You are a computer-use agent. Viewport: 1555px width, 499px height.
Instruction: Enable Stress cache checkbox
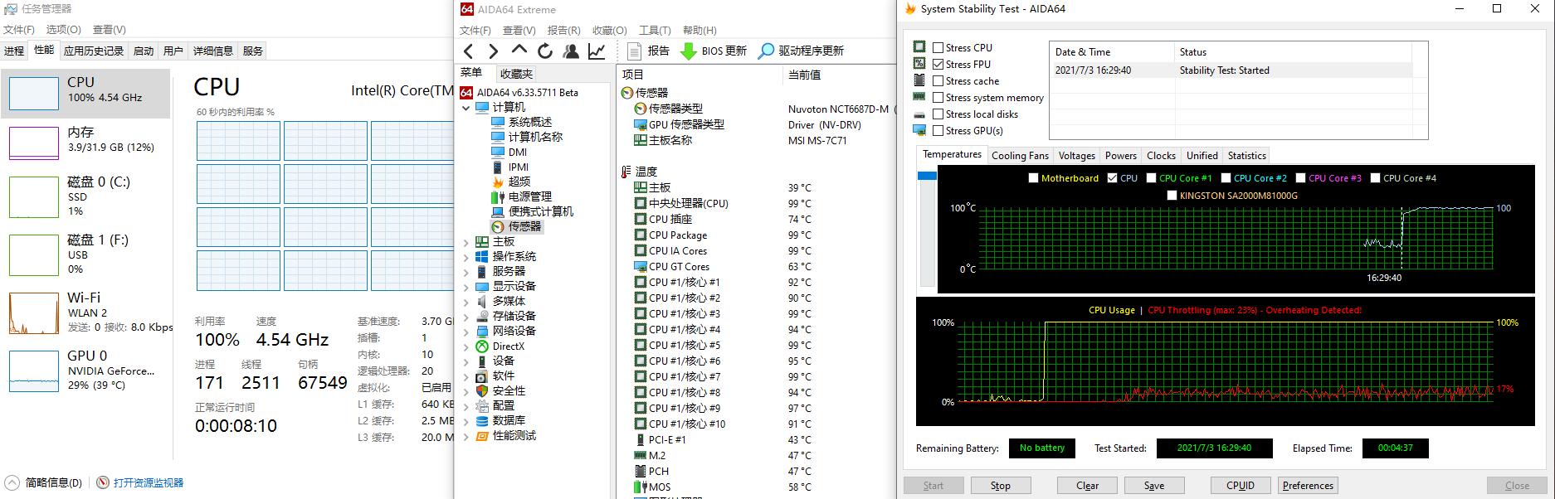point(938,81)
